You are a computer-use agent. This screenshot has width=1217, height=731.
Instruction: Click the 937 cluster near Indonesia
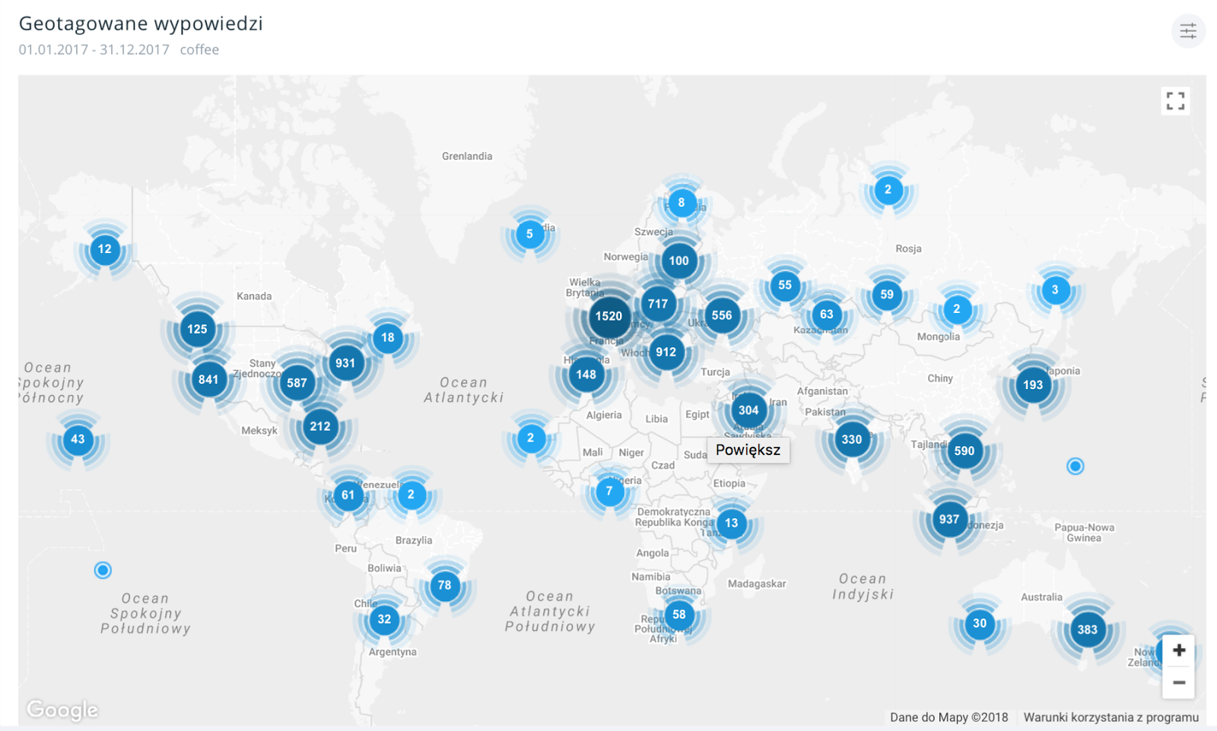pyautogui.click(x=948, y=519)
